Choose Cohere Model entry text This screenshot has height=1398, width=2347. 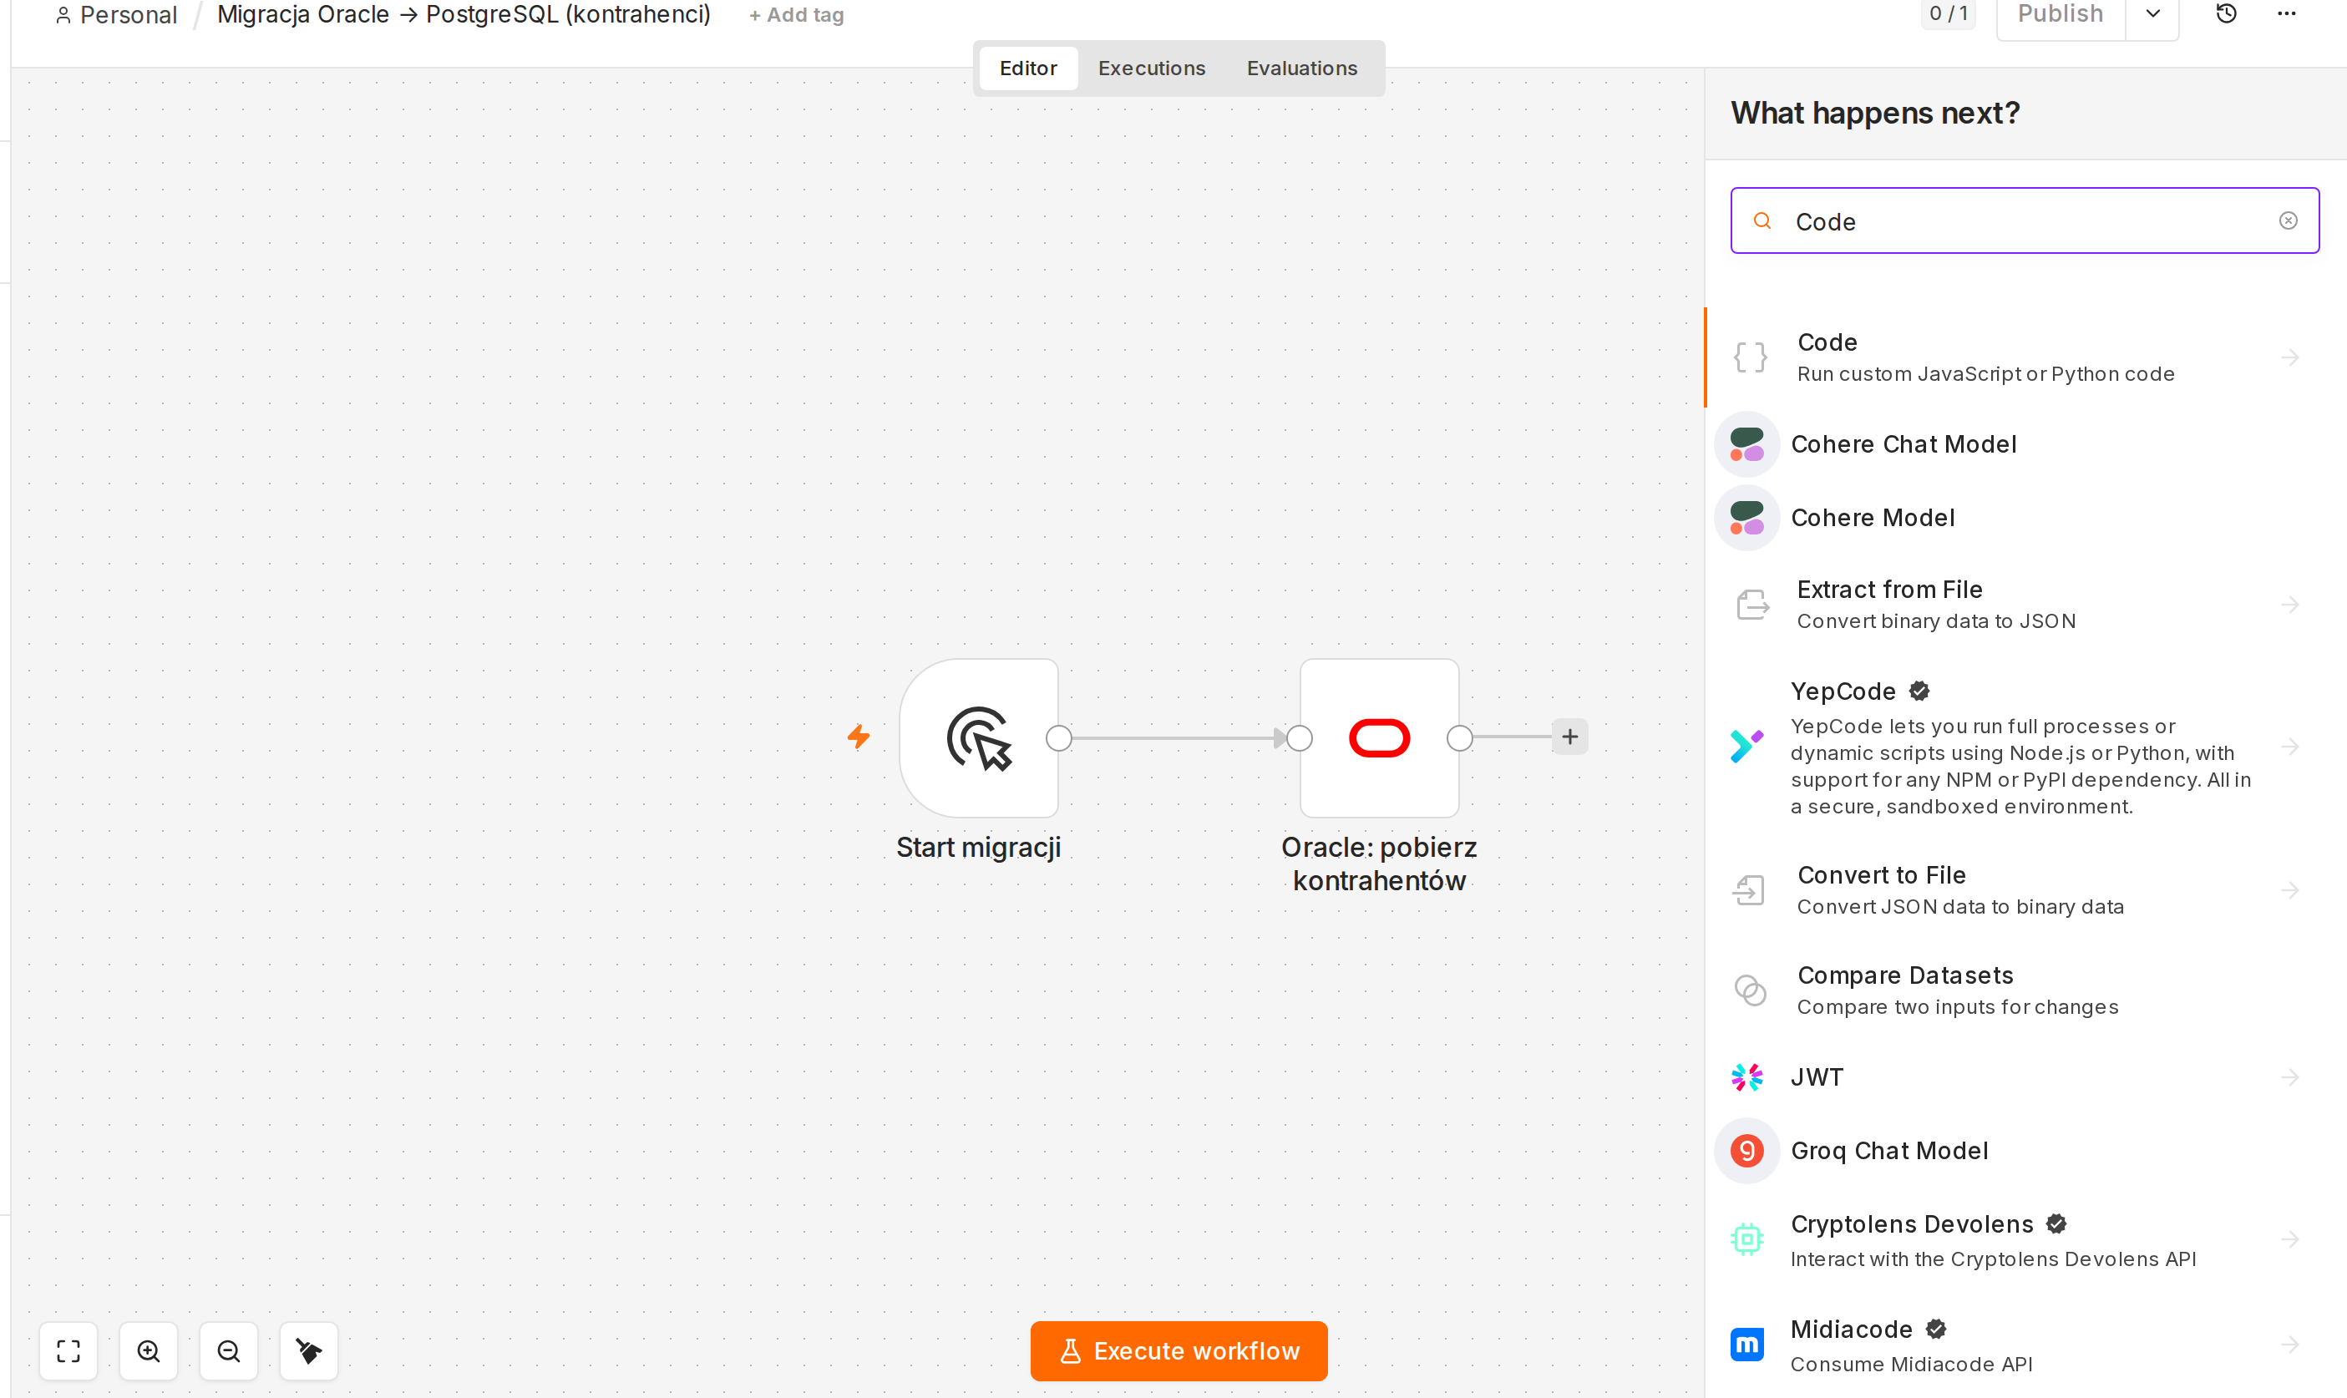click(x=1872, y=518)
